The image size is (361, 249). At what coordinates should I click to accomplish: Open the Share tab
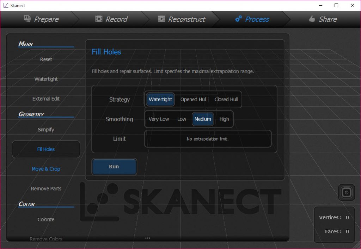click(x=323, y=19)
